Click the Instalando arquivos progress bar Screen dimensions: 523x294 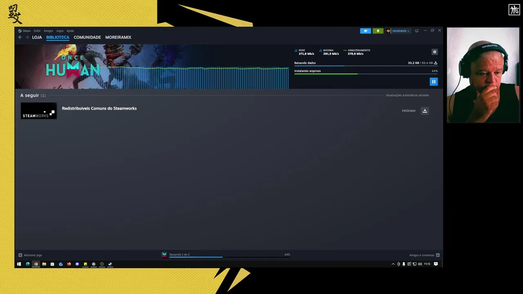tap(366, 73)
